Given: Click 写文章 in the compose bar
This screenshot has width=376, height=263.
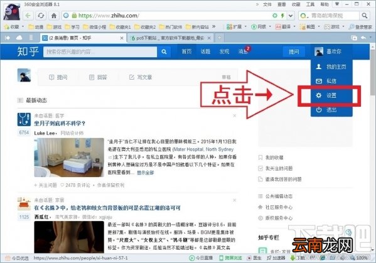Looking at the screenshot, I should point(141,77).
